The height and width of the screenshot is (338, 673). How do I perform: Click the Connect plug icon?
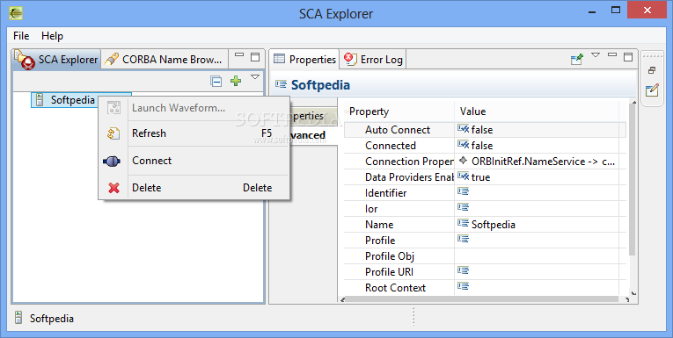pyautogui.click(x=112, y=161)
